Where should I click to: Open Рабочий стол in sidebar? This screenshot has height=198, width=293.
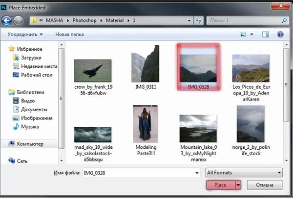point(37,75)
